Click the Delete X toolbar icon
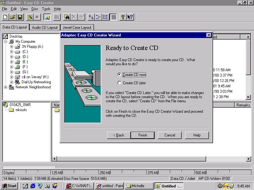Viewport: 254px width, 190px height. 74,17
